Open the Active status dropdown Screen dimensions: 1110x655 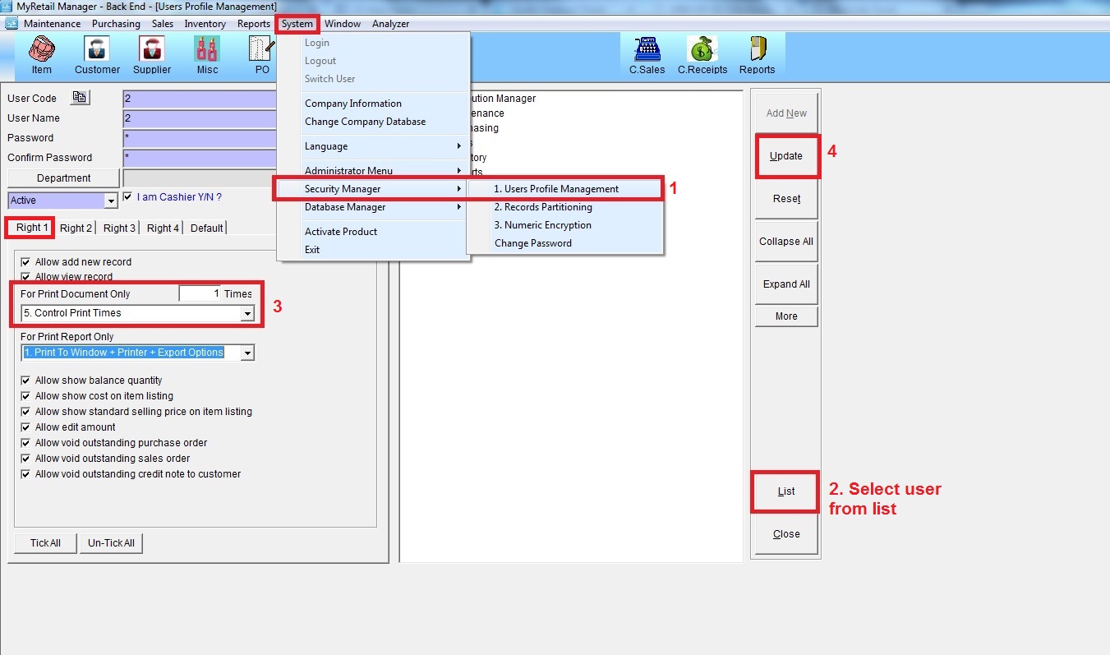click(x=111, y=201)
